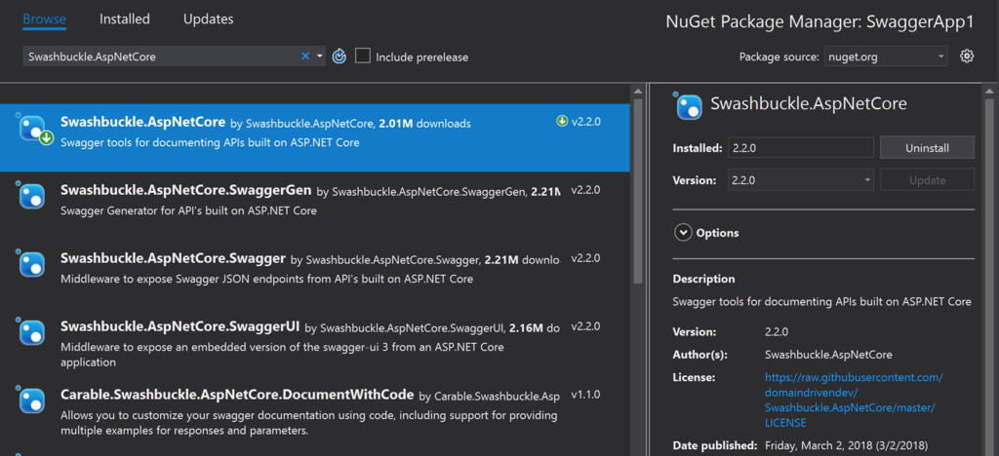Image resolution: width=999 pixels, height=456 pixels.
Task: Click the Uninstall button
Action: click(x=927, y=147)
